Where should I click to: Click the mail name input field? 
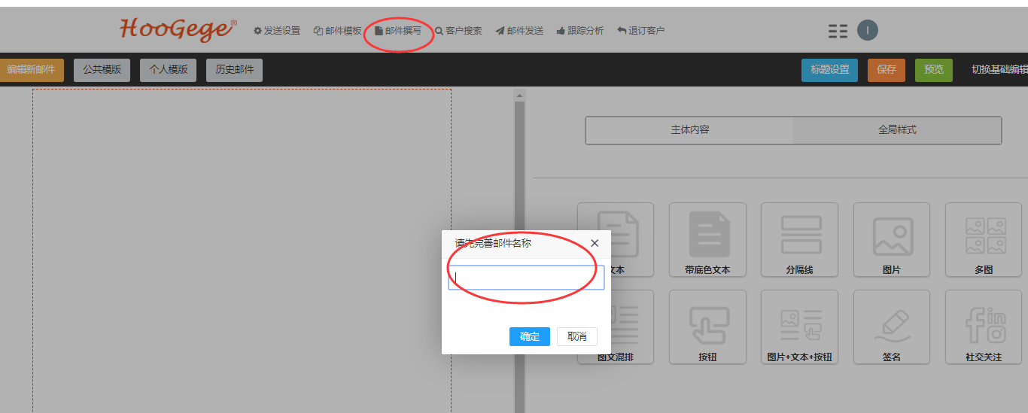pyautogui.click(x=526, y=278)
